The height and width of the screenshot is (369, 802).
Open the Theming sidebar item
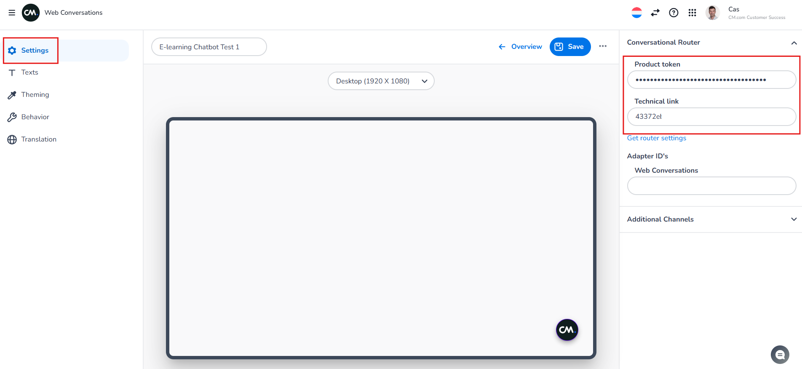(35, 95)
